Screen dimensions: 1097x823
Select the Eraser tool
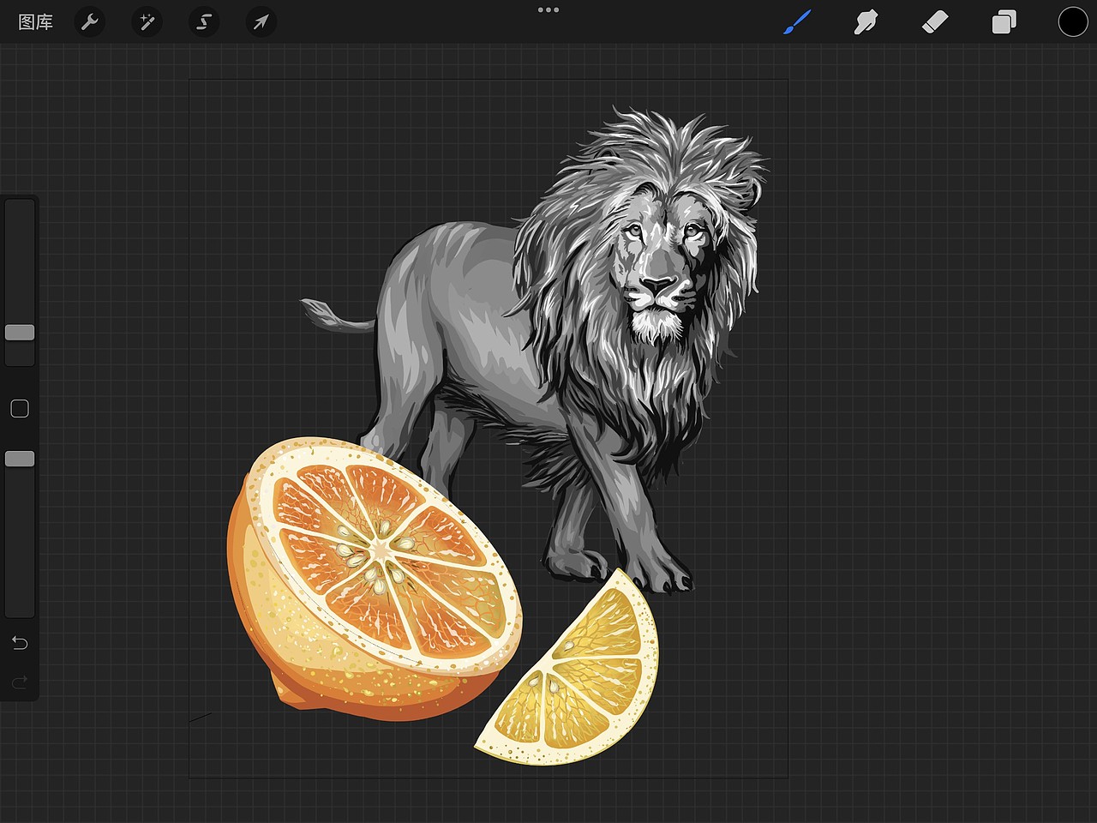[x=935, y=22]
